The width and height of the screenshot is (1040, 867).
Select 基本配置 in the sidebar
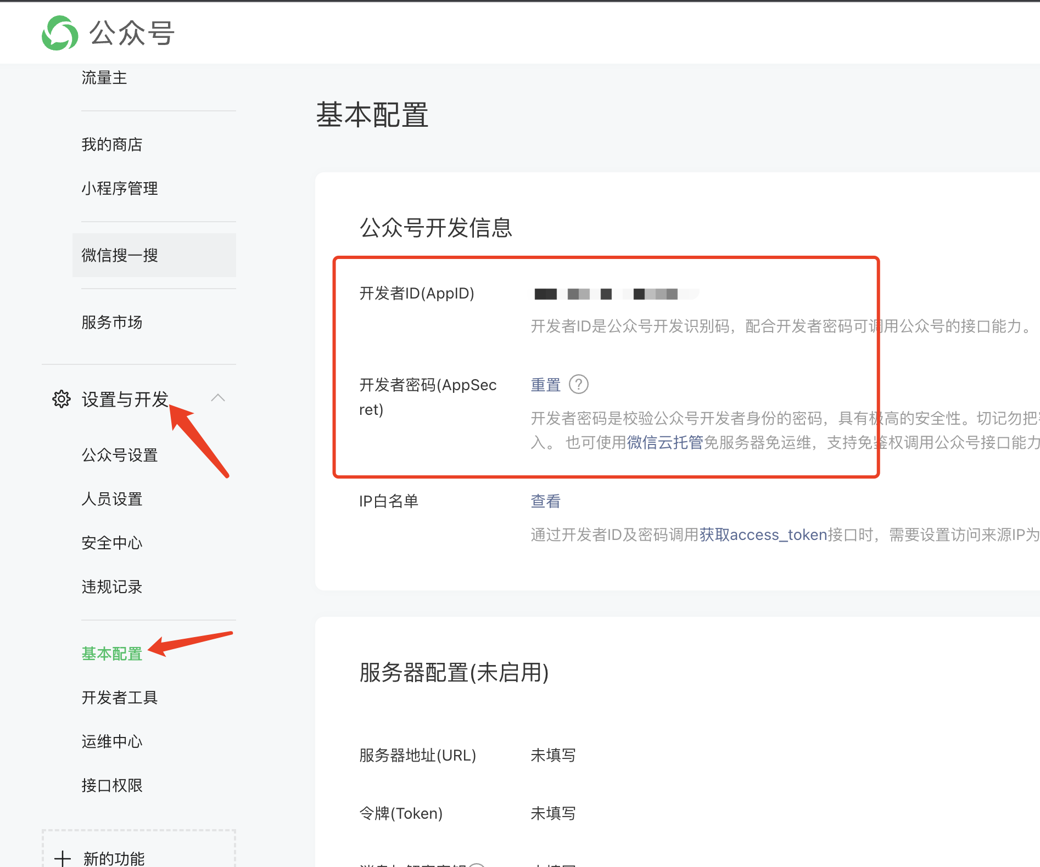point(111,654)
